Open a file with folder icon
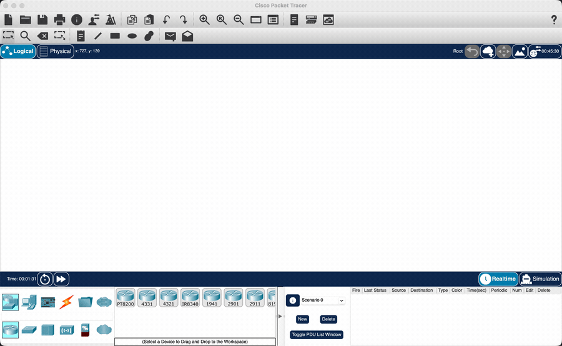Screen dimensions: 562x346 (x=26, y=20)
